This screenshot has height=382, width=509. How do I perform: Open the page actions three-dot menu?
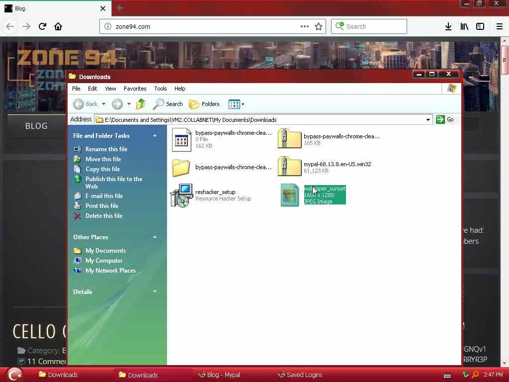[x=305, y=26]
